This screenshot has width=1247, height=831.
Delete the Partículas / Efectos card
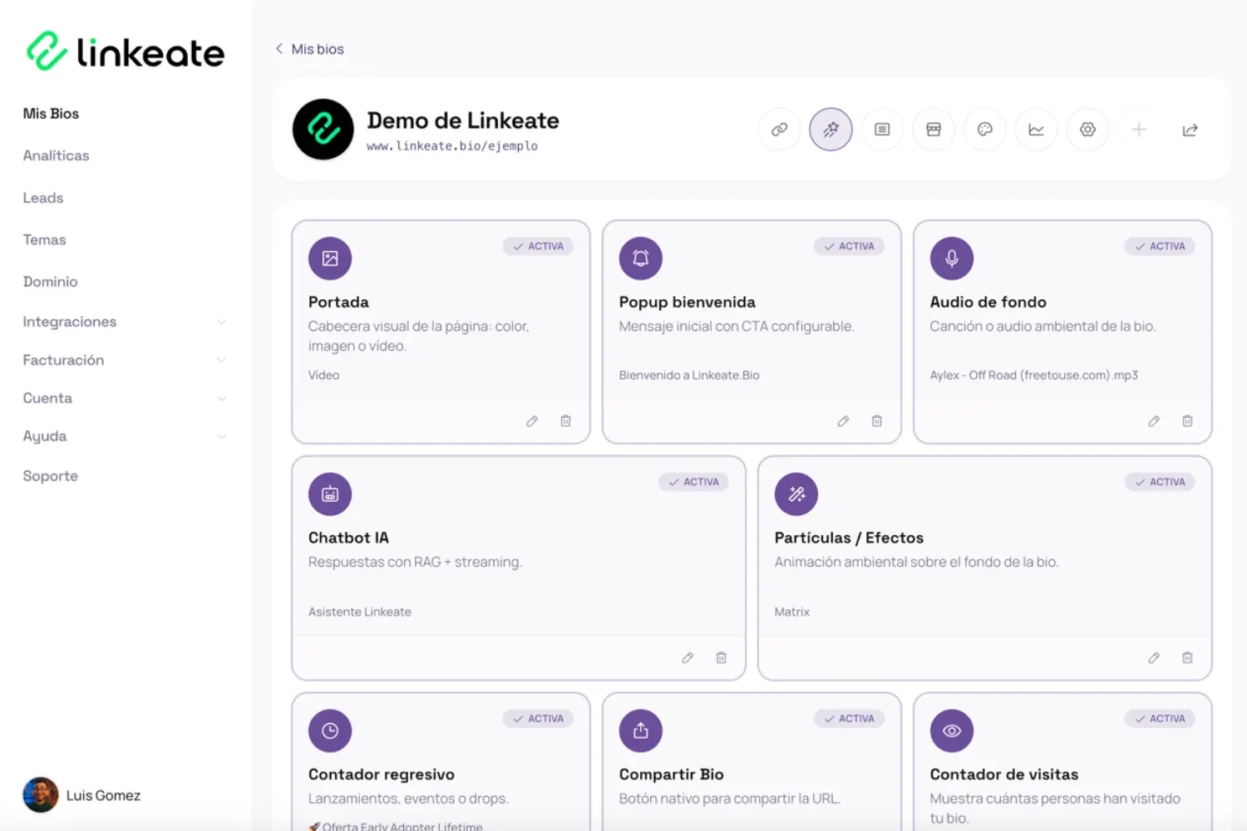point(1187,658)
